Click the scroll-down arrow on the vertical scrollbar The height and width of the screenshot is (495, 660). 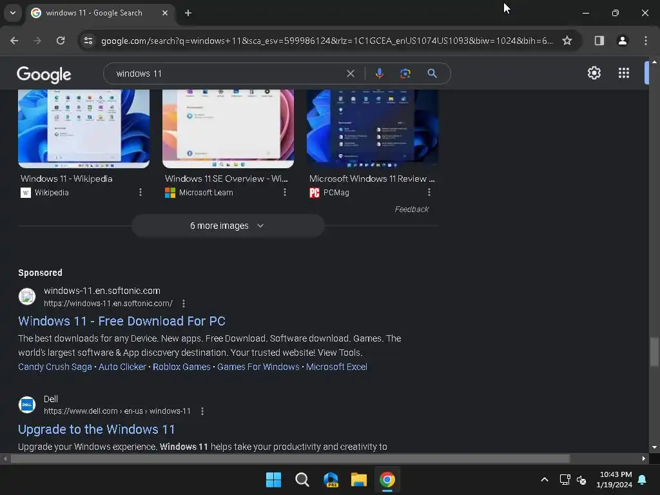[654, 447]
